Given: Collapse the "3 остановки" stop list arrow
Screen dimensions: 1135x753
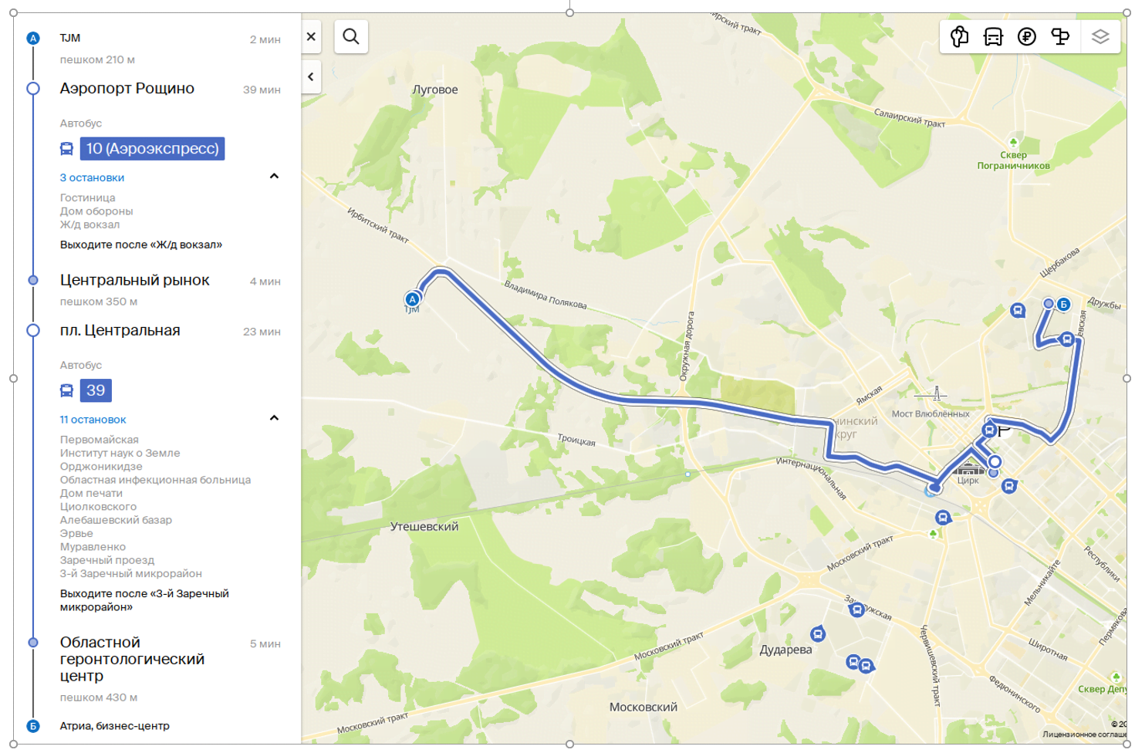Looking at the screenshot, I should (x=274, y=177).
